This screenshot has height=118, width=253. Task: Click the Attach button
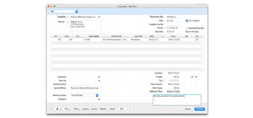pyautogui.click(x=112, y=109)
